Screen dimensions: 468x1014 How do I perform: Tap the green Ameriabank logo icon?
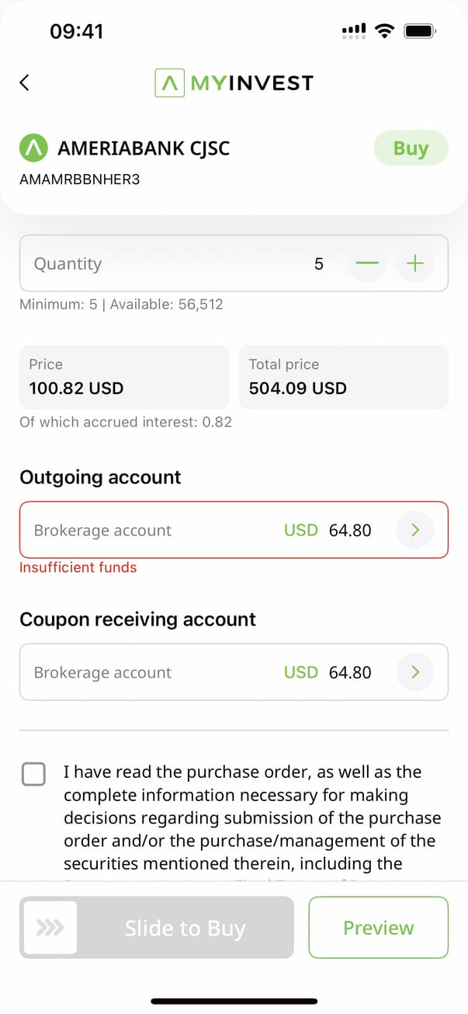pos(33,147)
